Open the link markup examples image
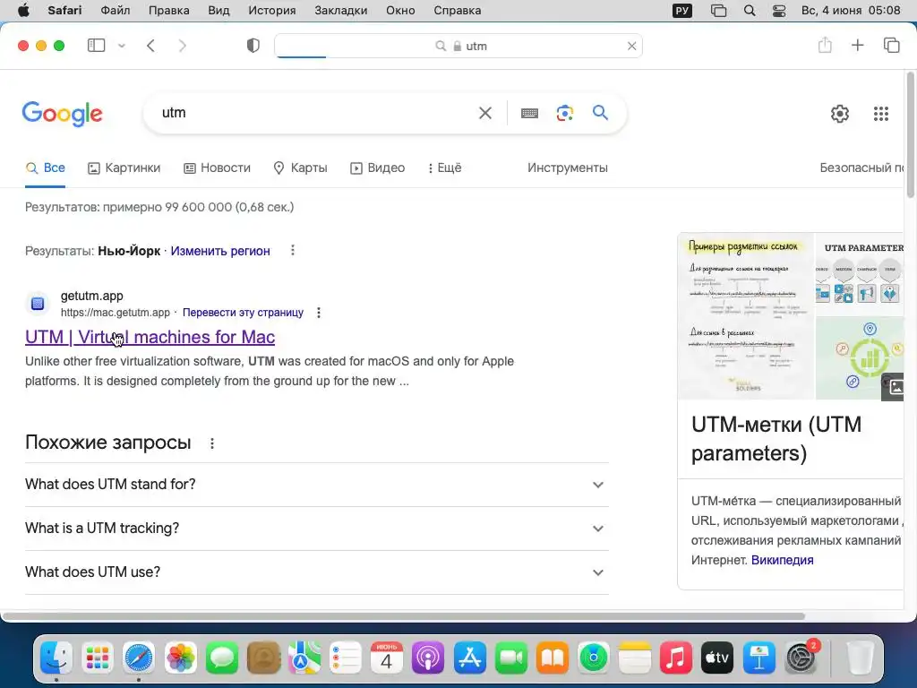Screen dimensions: 917x688 tap(745, 316)
